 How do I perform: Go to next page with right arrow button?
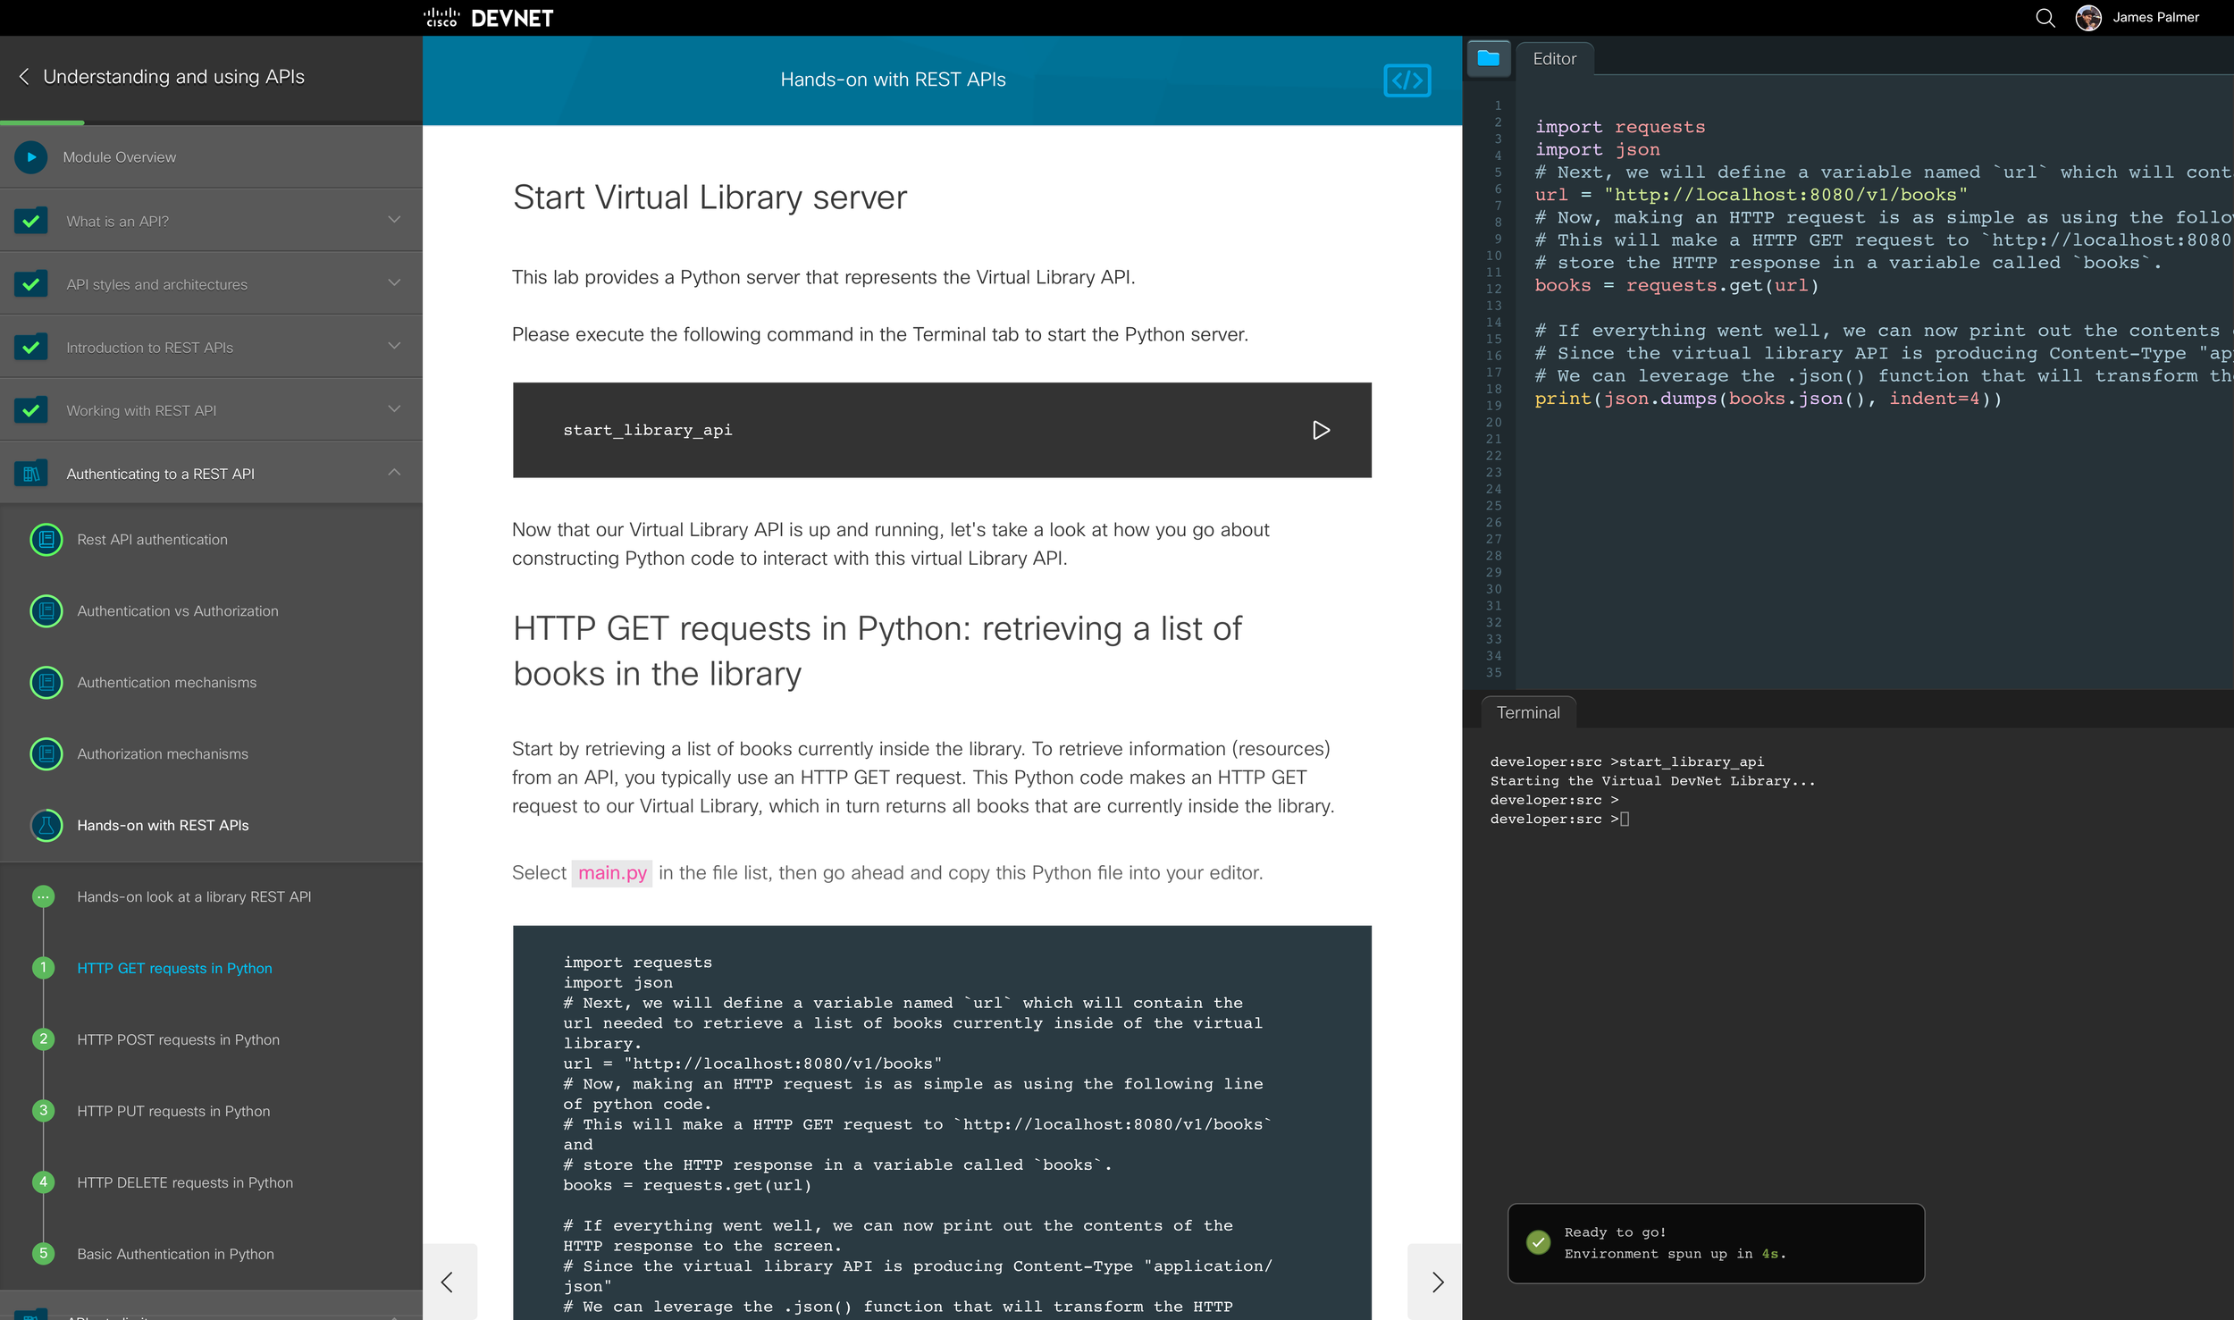tap(1437, 1282)
